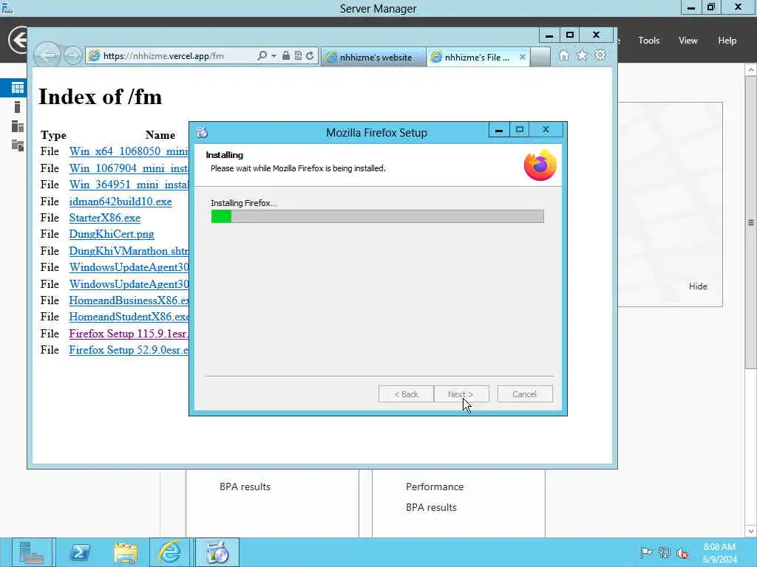
Task: Click the disabled Back button in setup
Action: [x=406, y=394]
